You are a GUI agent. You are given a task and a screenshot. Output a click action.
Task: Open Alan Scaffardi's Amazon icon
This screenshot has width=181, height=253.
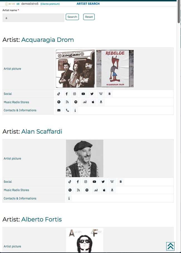point(112,190)
